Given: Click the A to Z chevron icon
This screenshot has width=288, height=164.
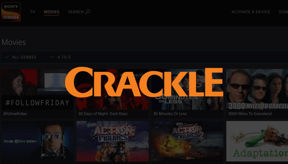Looking at the screenshot, I should [x=52, y=57].
